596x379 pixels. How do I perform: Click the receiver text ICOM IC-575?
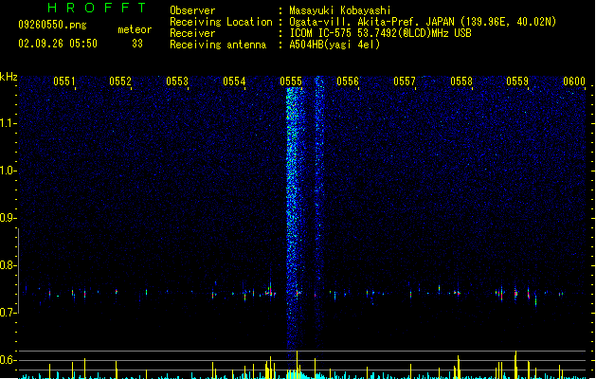(321, 33)
